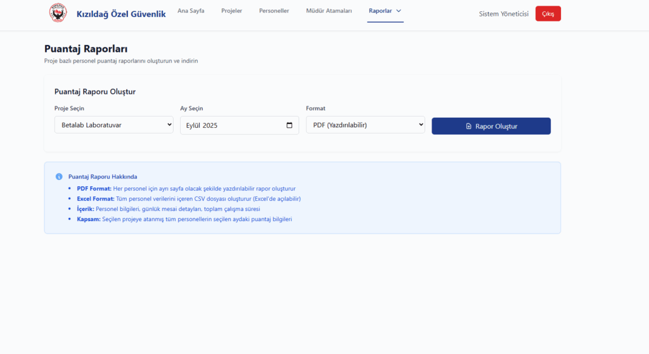The width and height of the screenshot is (649, 354).
Task: Click the Ay Seçin field label
Action: [191, 108]
